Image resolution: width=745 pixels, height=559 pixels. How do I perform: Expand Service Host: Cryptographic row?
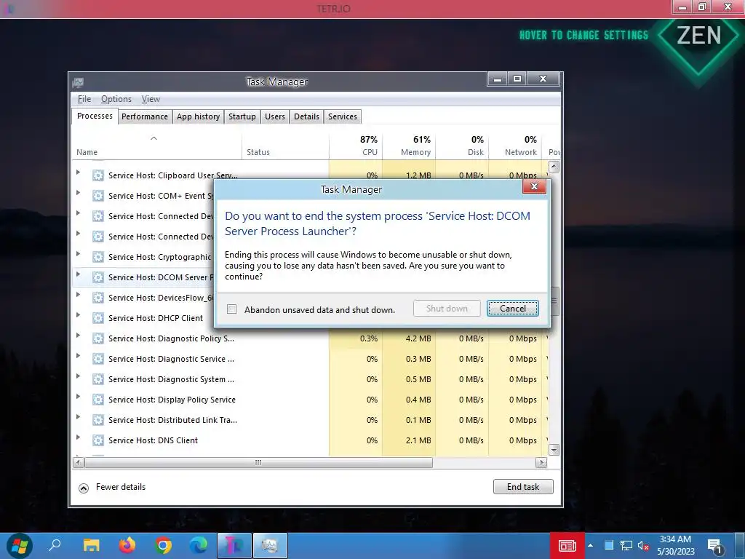point(79,254)
